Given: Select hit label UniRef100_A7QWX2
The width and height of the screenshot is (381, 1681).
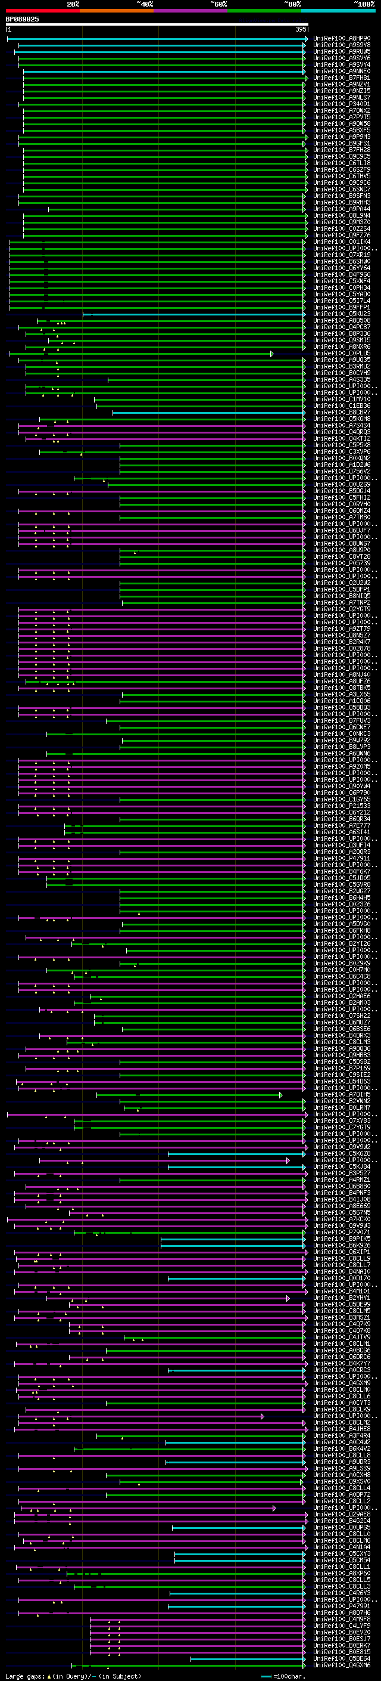Looking at the screenshot, I should (342, 110).
